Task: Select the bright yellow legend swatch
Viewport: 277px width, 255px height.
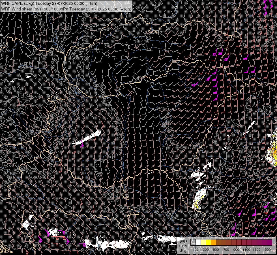Action: 208,242
